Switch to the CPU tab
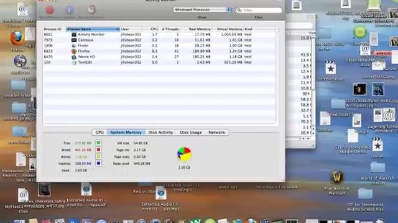Image resolution: width=398 pixels, height=223 pixels. point(99,132)
